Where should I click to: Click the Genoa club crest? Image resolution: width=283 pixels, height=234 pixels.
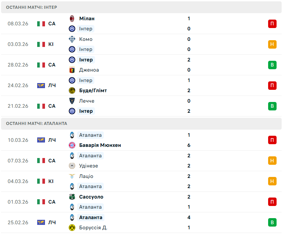(72, 70)
